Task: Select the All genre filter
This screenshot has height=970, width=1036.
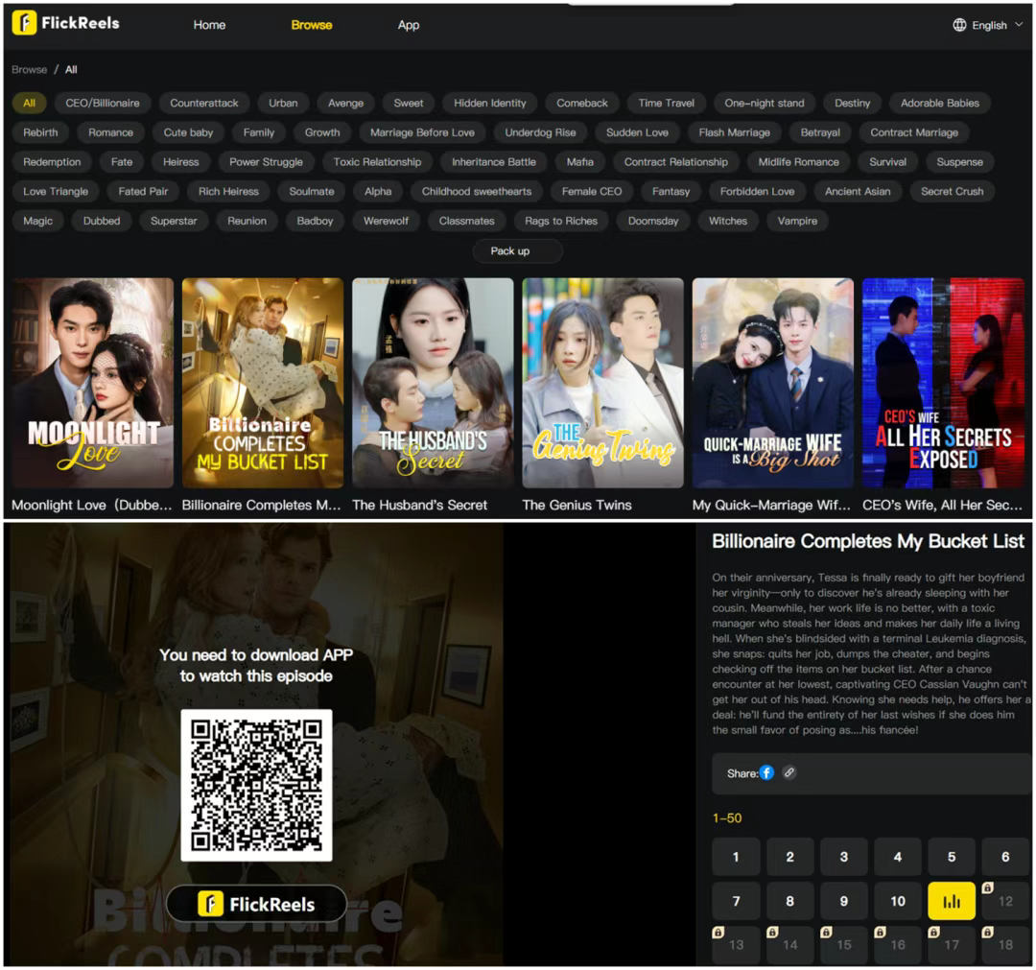Action: [x=29, y=103]
